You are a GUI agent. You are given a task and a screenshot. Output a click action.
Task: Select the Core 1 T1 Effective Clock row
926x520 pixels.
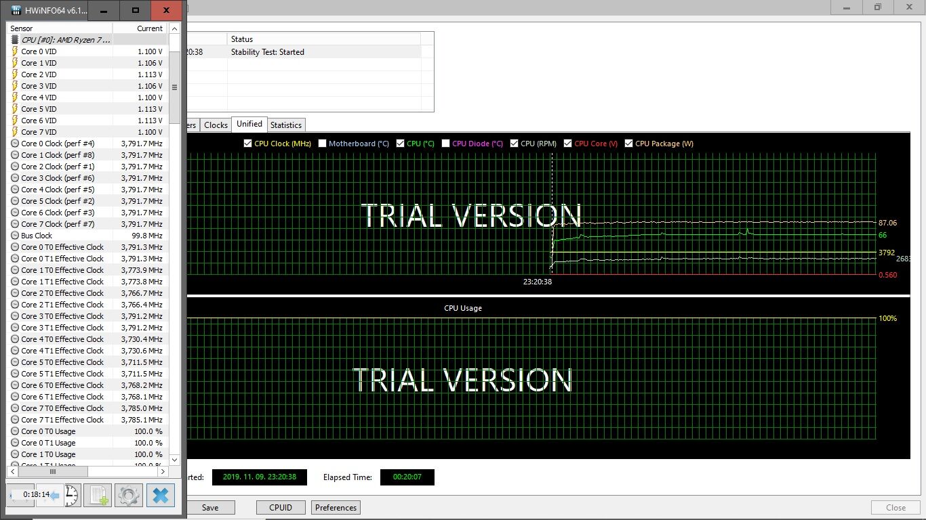[x=87, y=282]
